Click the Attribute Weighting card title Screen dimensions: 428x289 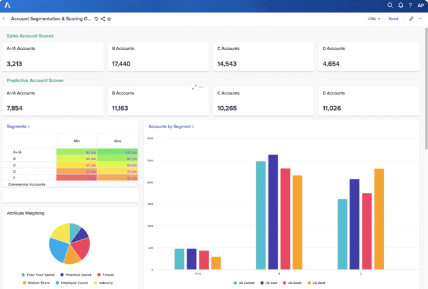[x=26, y=213]
